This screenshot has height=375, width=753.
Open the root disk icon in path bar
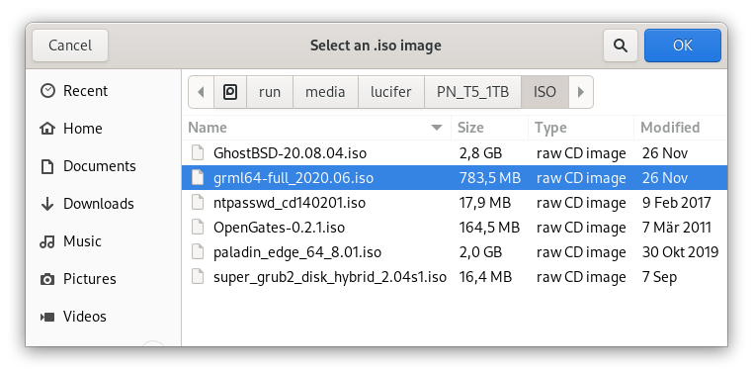[230, 92]
